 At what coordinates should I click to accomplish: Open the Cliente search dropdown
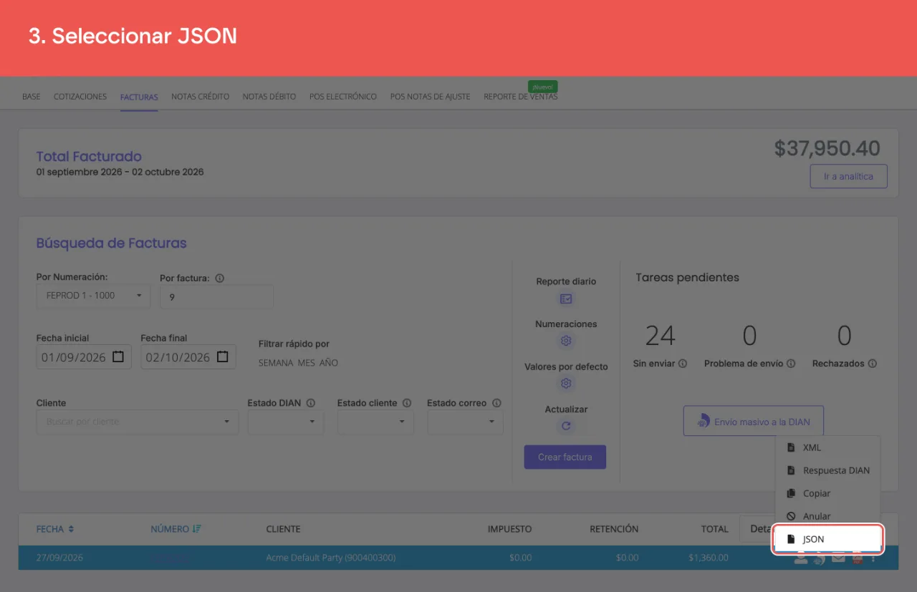(138, 422)
